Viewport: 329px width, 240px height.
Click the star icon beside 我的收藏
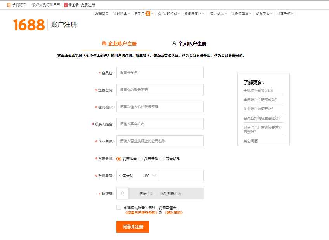[160, 14]
